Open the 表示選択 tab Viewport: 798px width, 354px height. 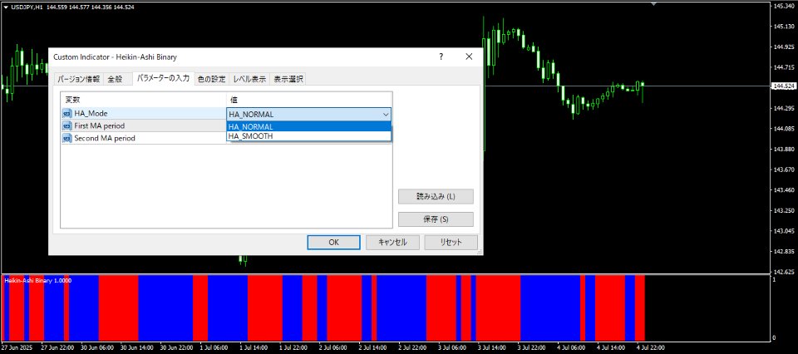[x=288, y=79]
